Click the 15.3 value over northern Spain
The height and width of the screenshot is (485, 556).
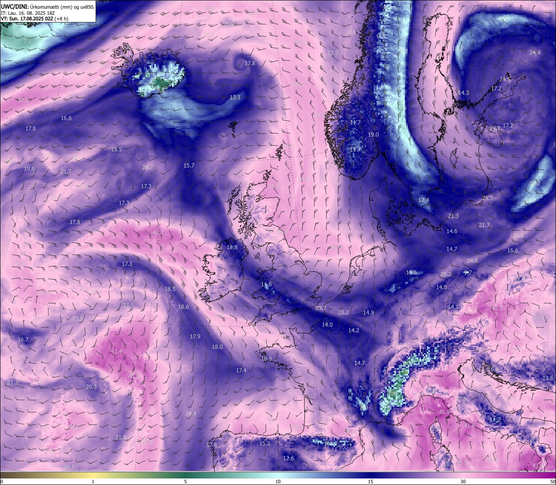pyautogui.click(x=265, y=444)
